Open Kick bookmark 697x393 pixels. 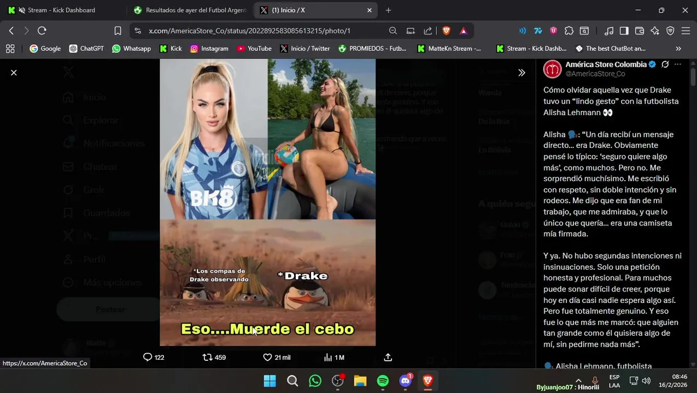(171, 49)
